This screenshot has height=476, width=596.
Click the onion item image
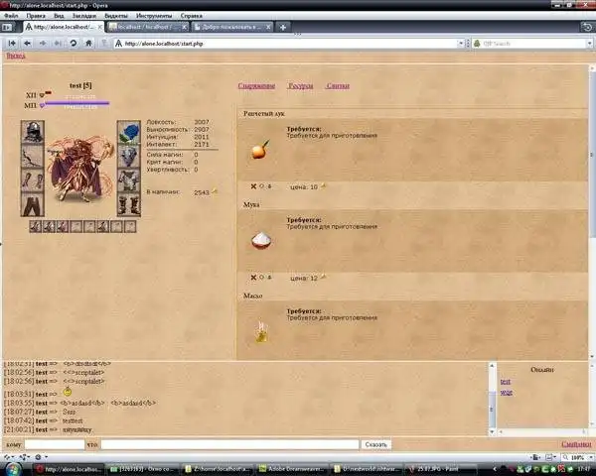point(260,150)
